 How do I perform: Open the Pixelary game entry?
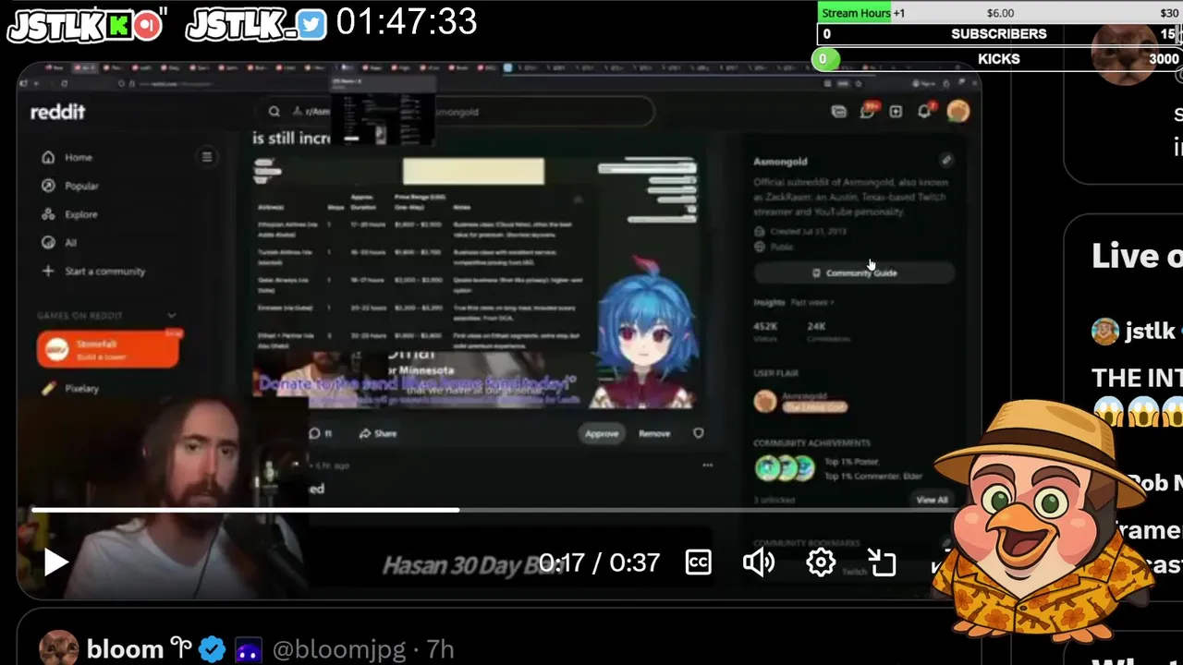click(x=71, y=389)
